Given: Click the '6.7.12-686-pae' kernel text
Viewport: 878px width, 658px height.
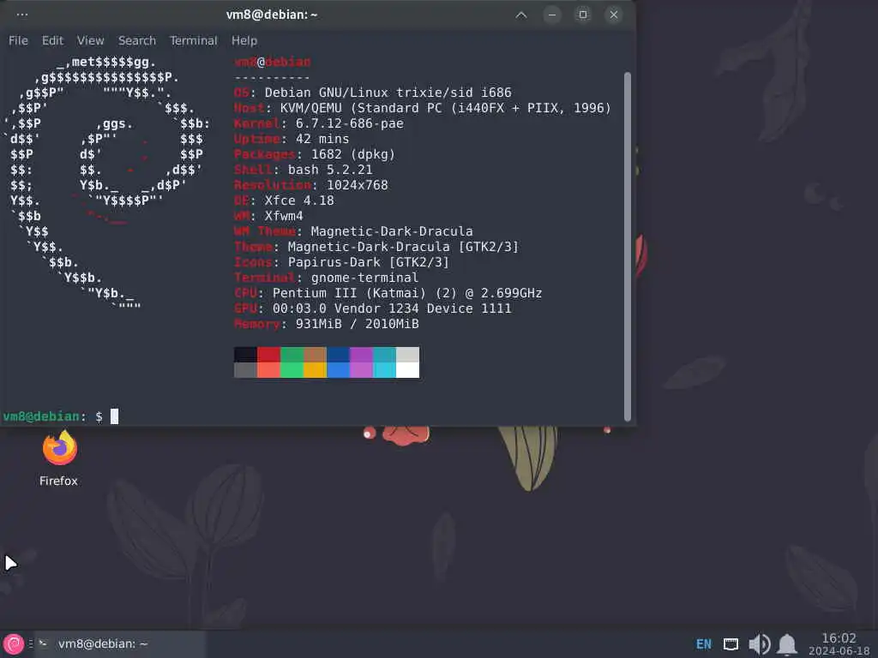Looking at the screenshot, I should (x=349, y=123).
